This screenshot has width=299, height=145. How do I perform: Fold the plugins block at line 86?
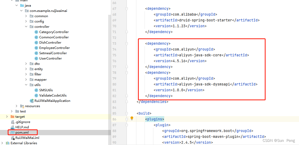click(126, 119)
